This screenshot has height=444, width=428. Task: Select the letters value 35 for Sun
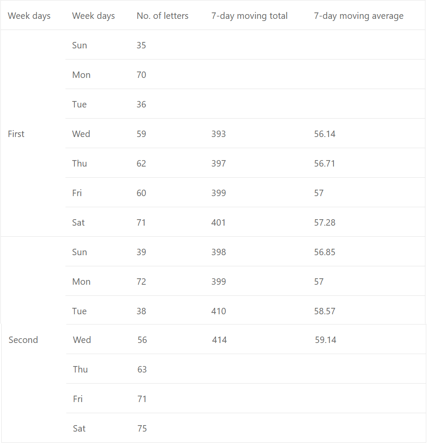[142, 45]
